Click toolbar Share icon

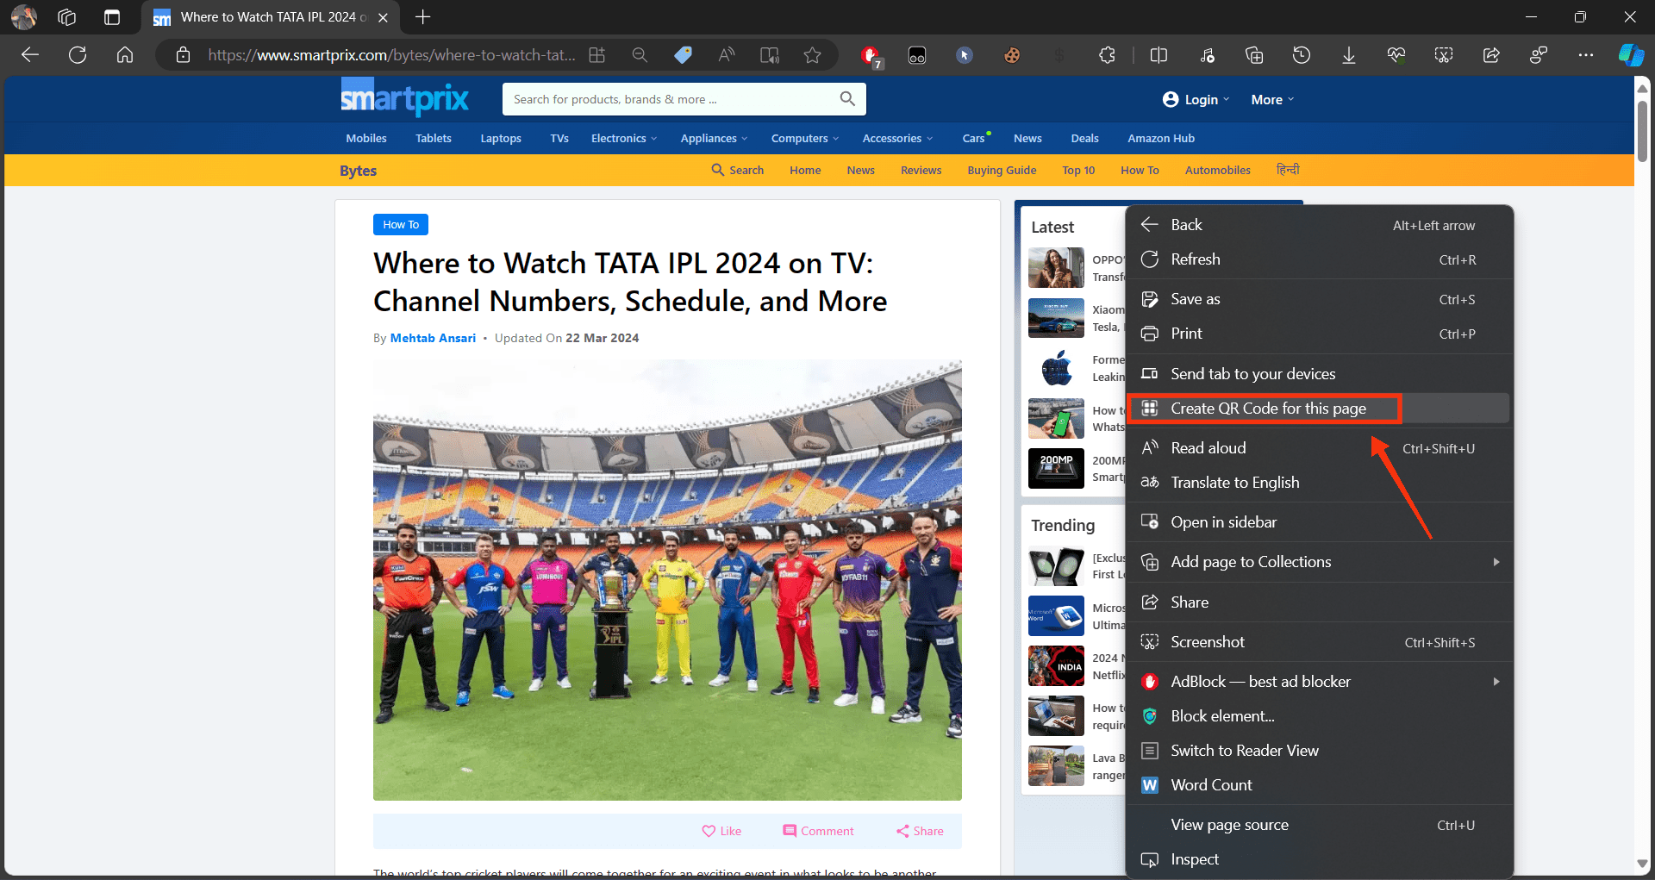(1491, 55)
